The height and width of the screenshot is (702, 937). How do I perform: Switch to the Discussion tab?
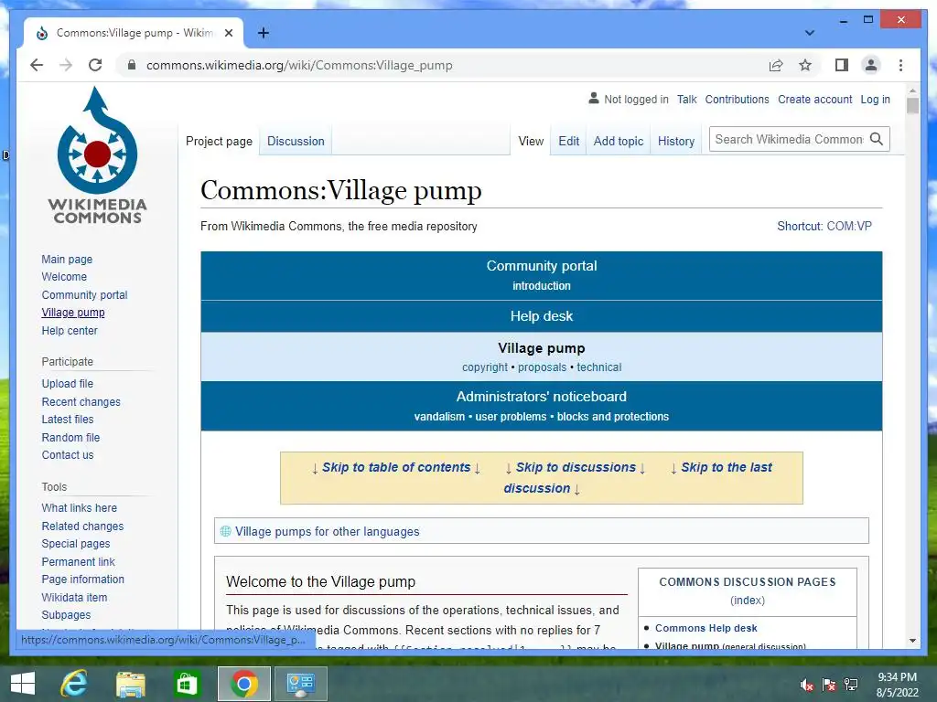(296, 142)
